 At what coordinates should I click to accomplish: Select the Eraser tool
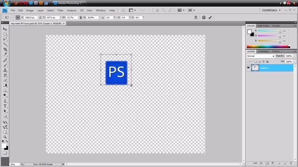tap(5, 80)
